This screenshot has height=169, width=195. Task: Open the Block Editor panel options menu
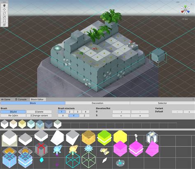tap(193, 99)
